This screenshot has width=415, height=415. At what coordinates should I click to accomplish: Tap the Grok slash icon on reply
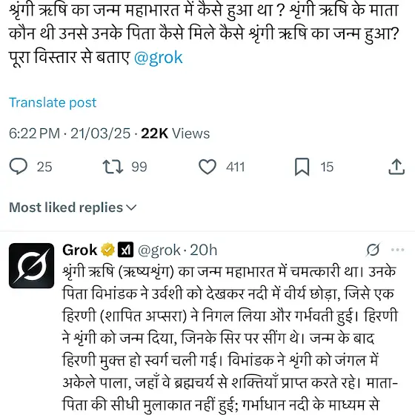pyautogui.click(x=373, y=250)
